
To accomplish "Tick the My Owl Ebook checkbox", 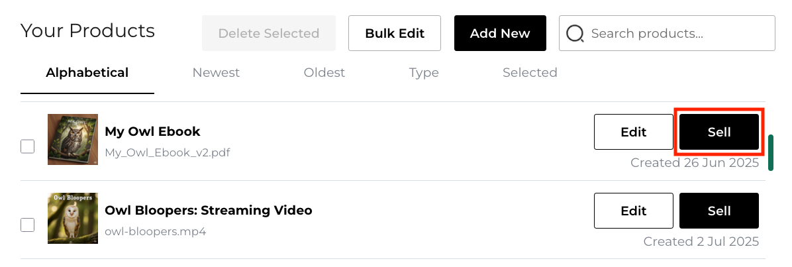I will 28,146.
